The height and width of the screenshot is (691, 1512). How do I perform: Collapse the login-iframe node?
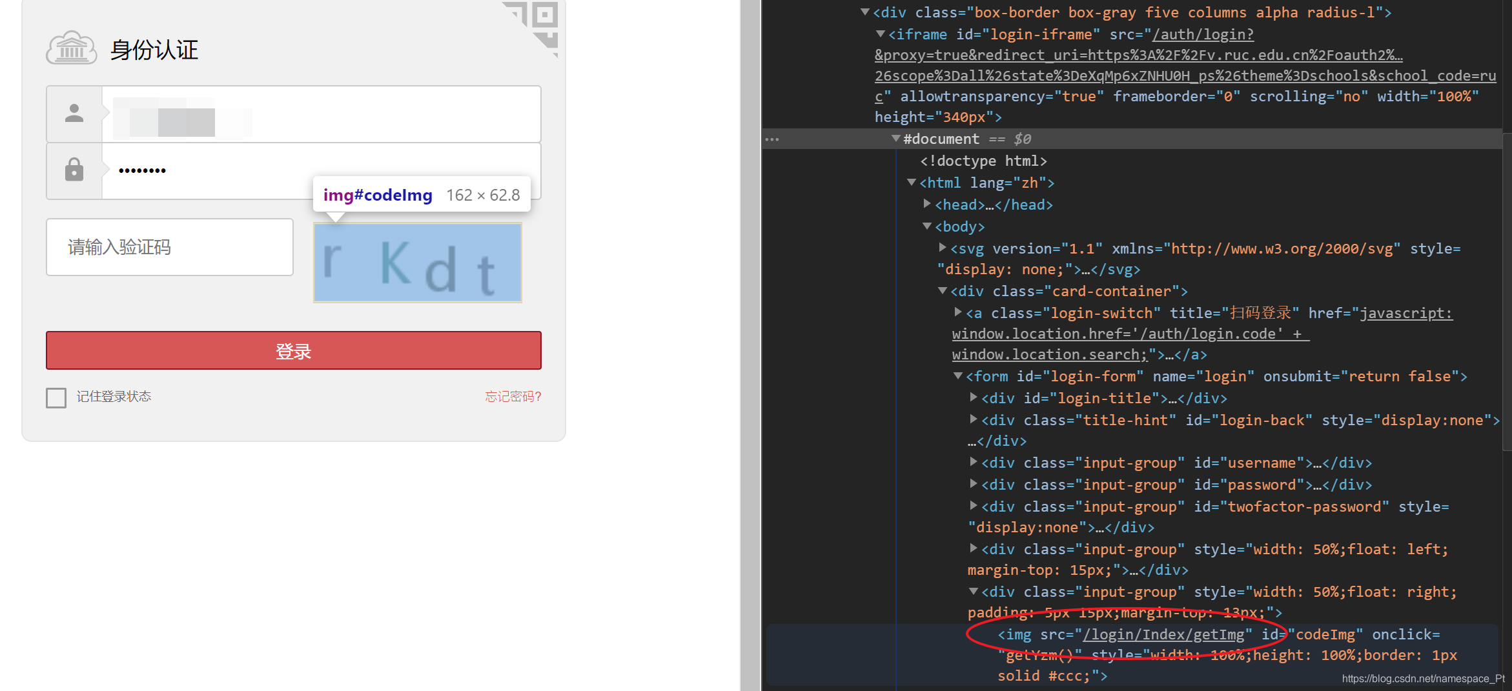(881, 34)
